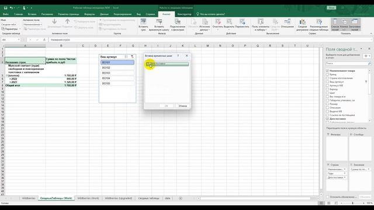The width and height of the screenshot is (374, 210).
Task: Switch to the Конструктор ribbon tab
Action: [x=185, y=14]
